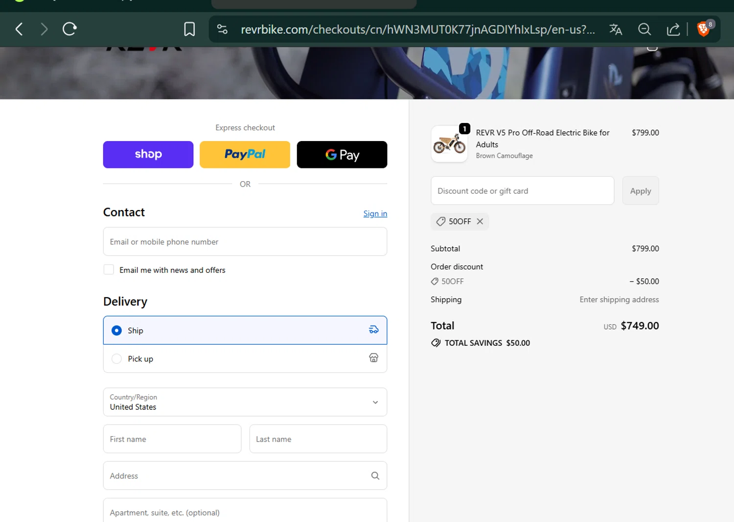This screenshot has width=734, height=522.
Task: Focus the Discount code or gift card field
Action: 522,190
